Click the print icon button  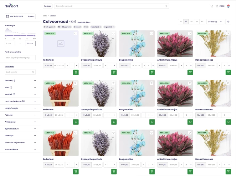(x=228, y=22)
